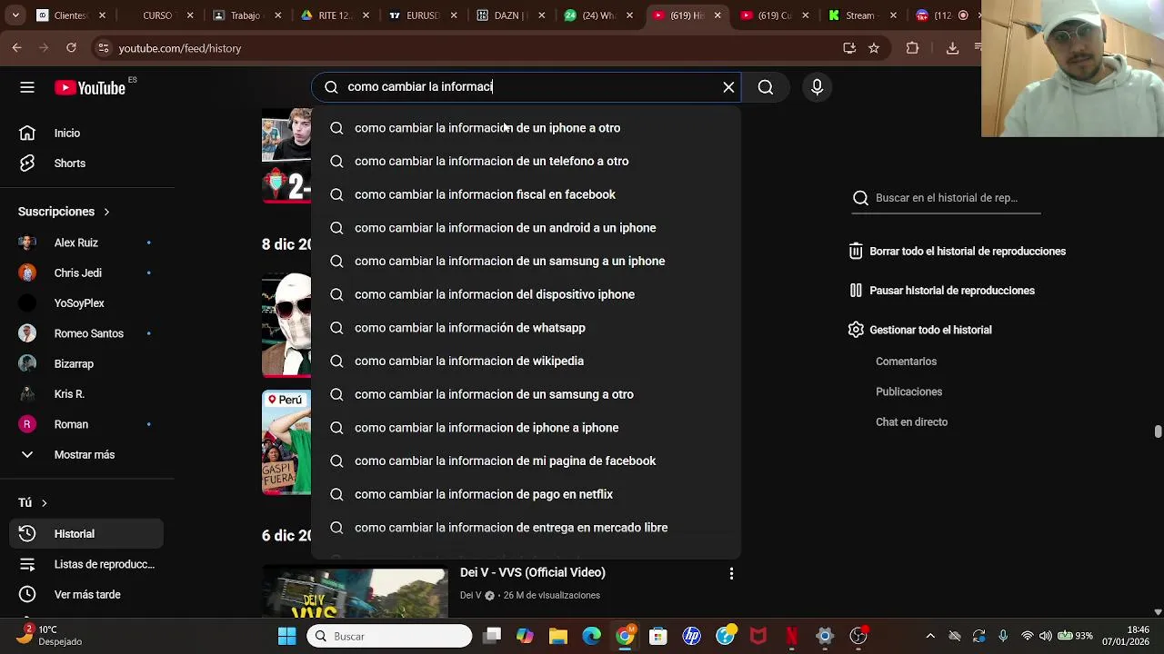Click Pausar historial de reproducciones
This screenshot has height=654, width=1164.
click(941, 291)
